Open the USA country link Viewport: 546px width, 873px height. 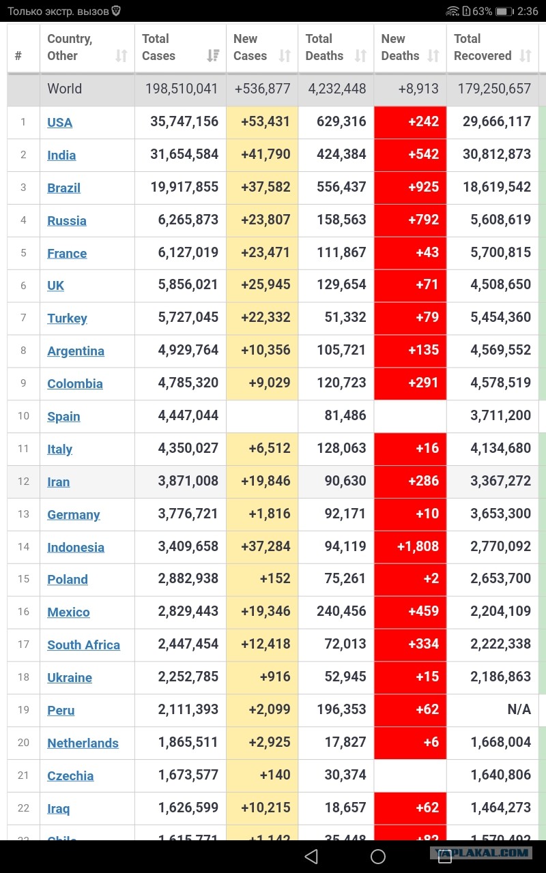[59, 122]
